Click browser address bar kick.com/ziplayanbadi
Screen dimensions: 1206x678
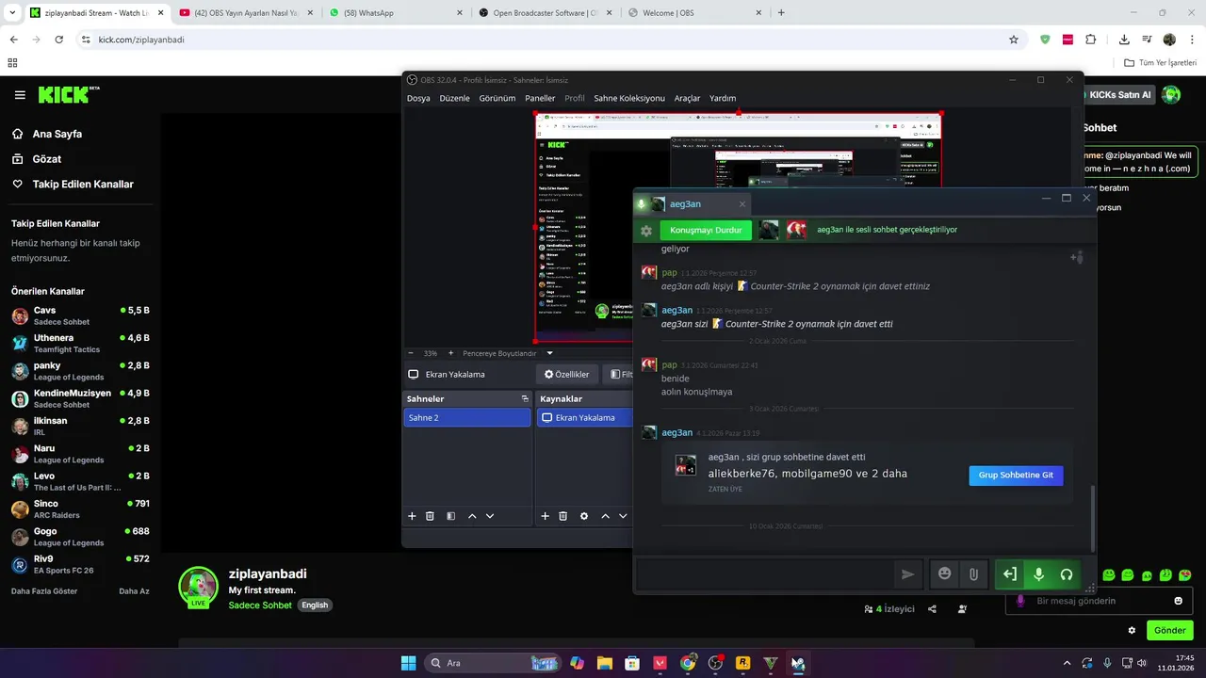click(x=546, y=40)
